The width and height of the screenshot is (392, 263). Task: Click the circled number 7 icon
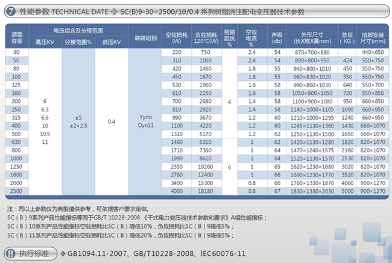tap(9, 10)
